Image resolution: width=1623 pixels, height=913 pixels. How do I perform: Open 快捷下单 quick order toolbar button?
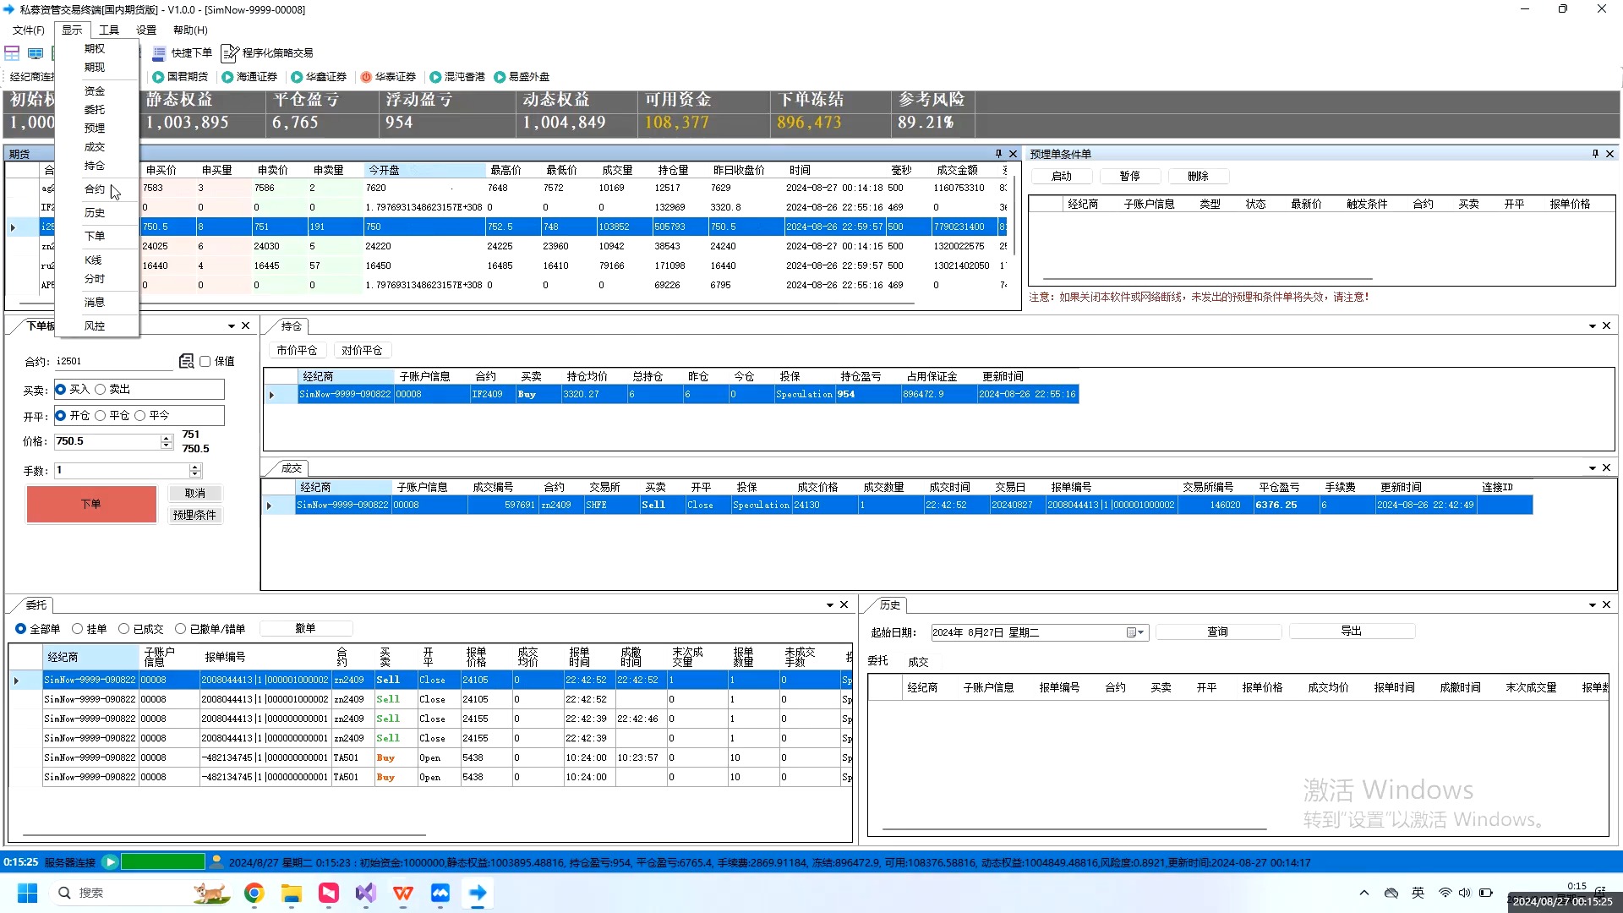pyautogui.click(x=183, y=53)
